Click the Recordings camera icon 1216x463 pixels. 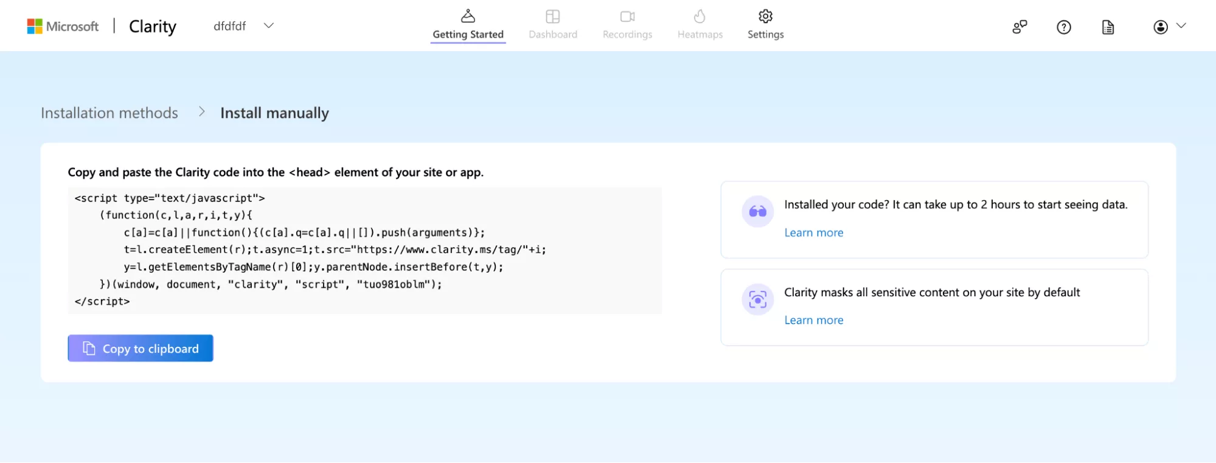point(627,16)
